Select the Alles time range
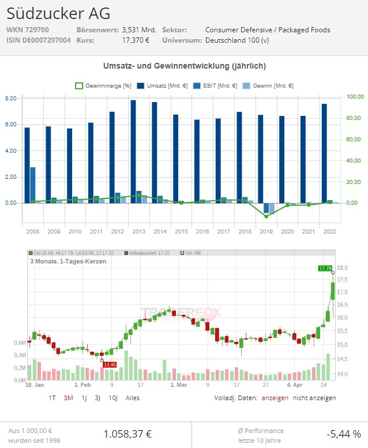The width and height of the screenshot is (368, 448). tap(133, 397)
